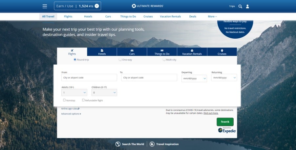The image size is (296, 150).
Task: Open the hamburger menu icon
Action: (x=45, y=6)
